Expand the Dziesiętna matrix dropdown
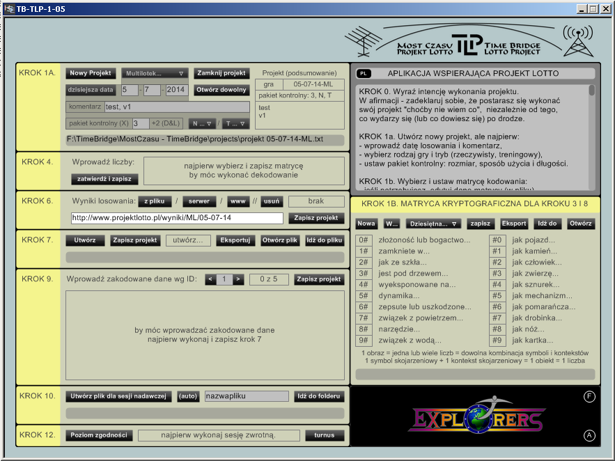 pos(435,224)
